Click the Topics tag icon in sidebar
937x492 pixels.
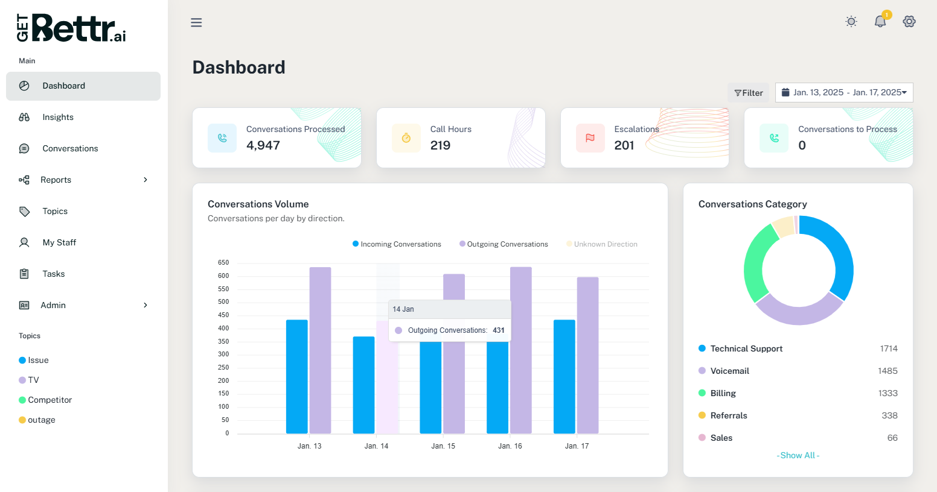click(24, 211)
